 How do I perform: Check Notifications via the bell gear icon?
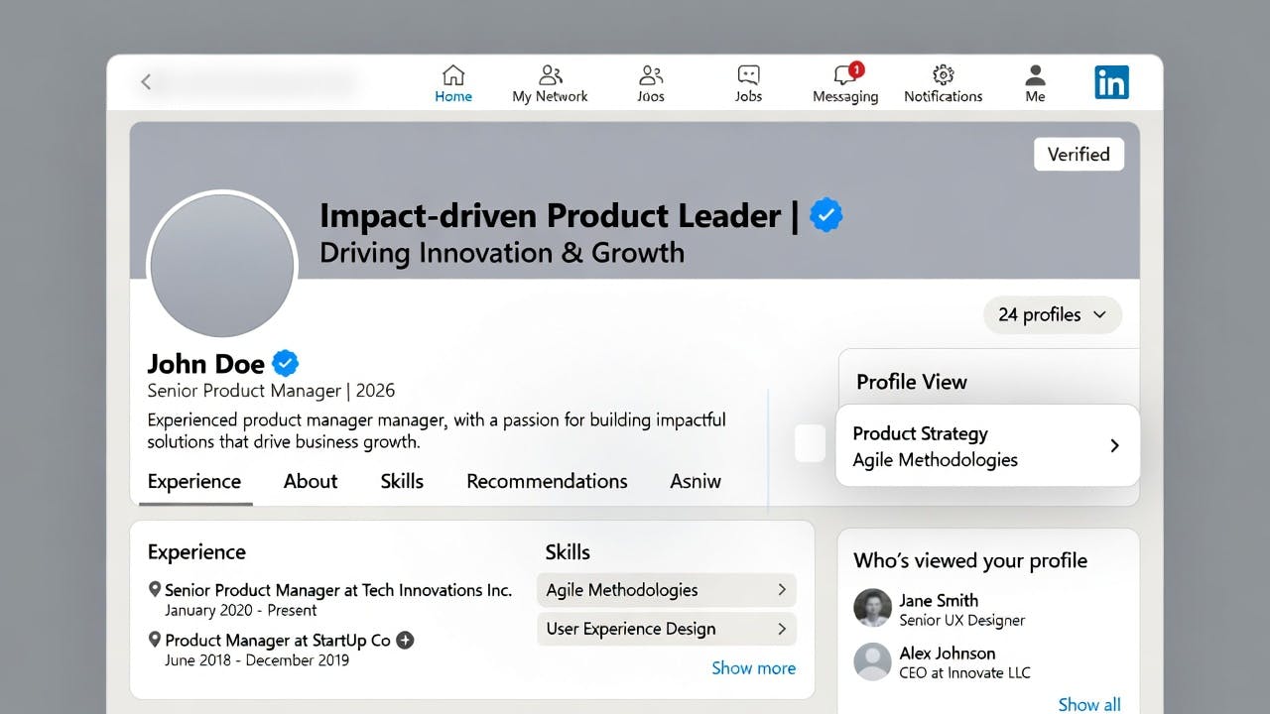[x=943, y=74]
